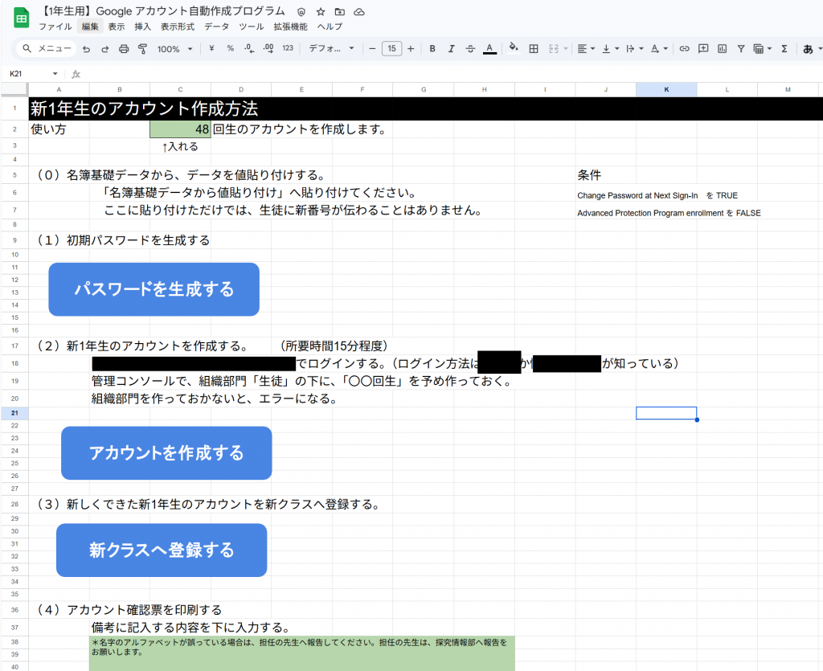Click the insert chart icon
Screen dimensions: 823x671
point(722,49)
